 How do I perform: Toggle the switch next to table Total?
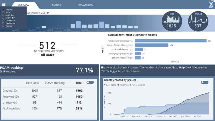coord(90,82)
